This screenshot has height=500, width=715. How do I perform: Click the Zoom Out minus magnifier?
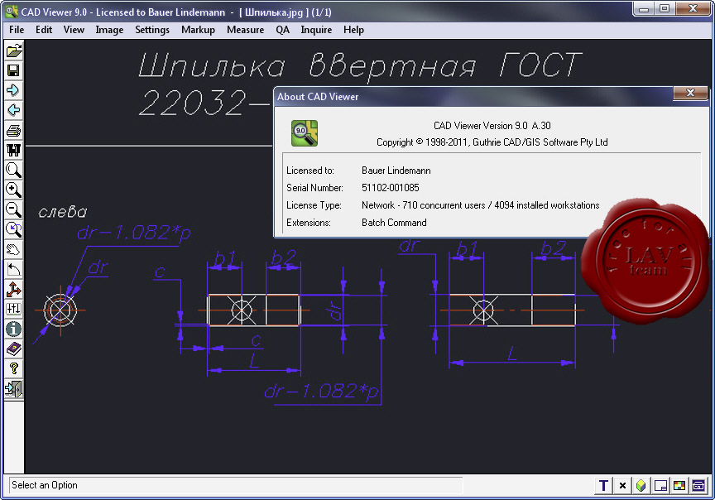[14, 210]
